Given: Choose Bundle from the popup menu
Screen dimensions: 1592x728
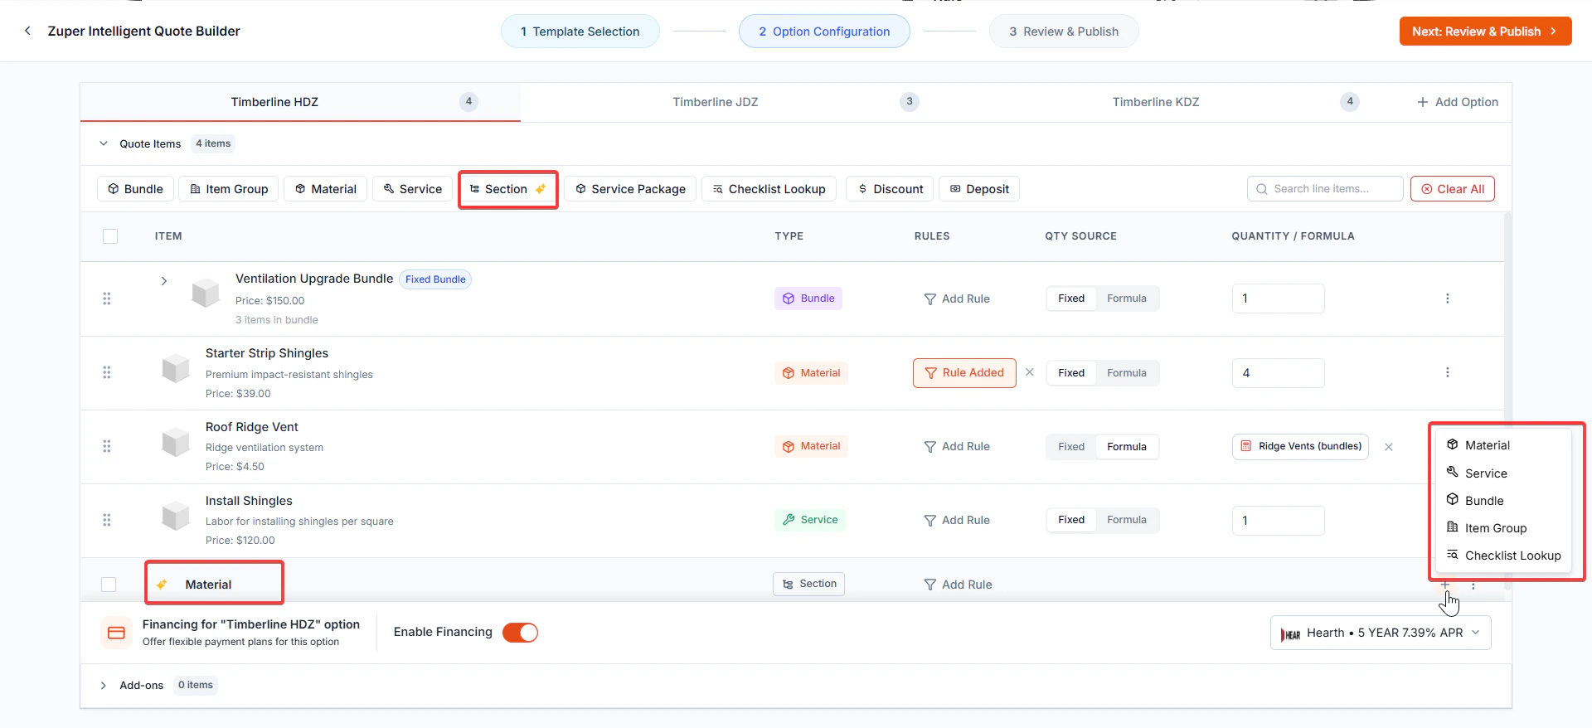Looking at the screenshot, I should (1503, 501).
